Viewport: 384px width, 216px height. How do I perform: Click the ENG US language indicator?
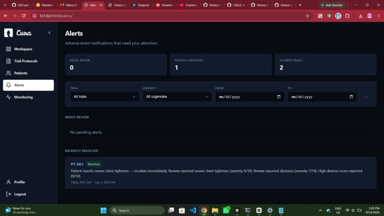point(338,210)
